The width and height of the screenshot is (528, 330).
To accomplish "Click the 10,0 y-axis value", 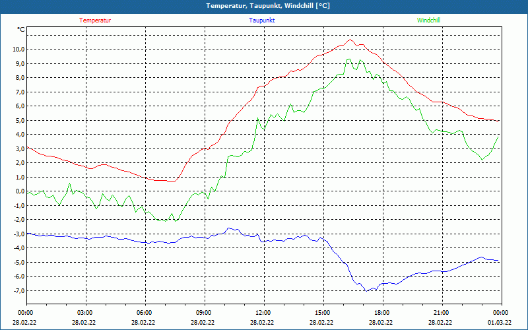I will pyautogui.click(x=19, y=49).
